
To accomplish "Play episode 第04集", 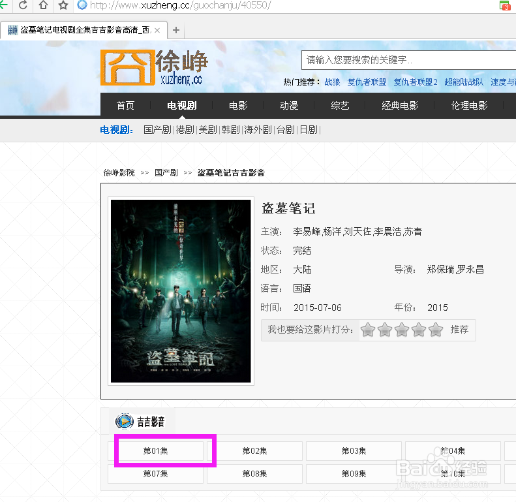I will [x=453, y=451].
